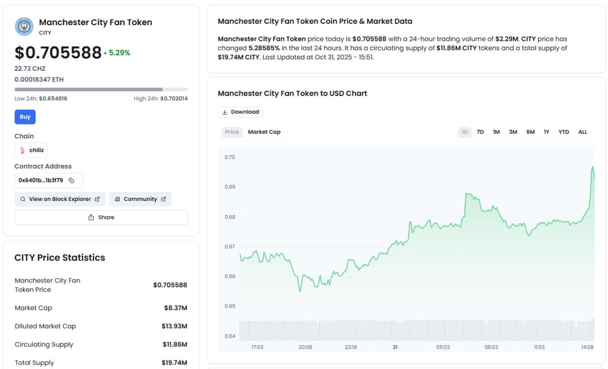Click the external link icon on Community
The height and width of the screenshot is (369, 608).
164,199
